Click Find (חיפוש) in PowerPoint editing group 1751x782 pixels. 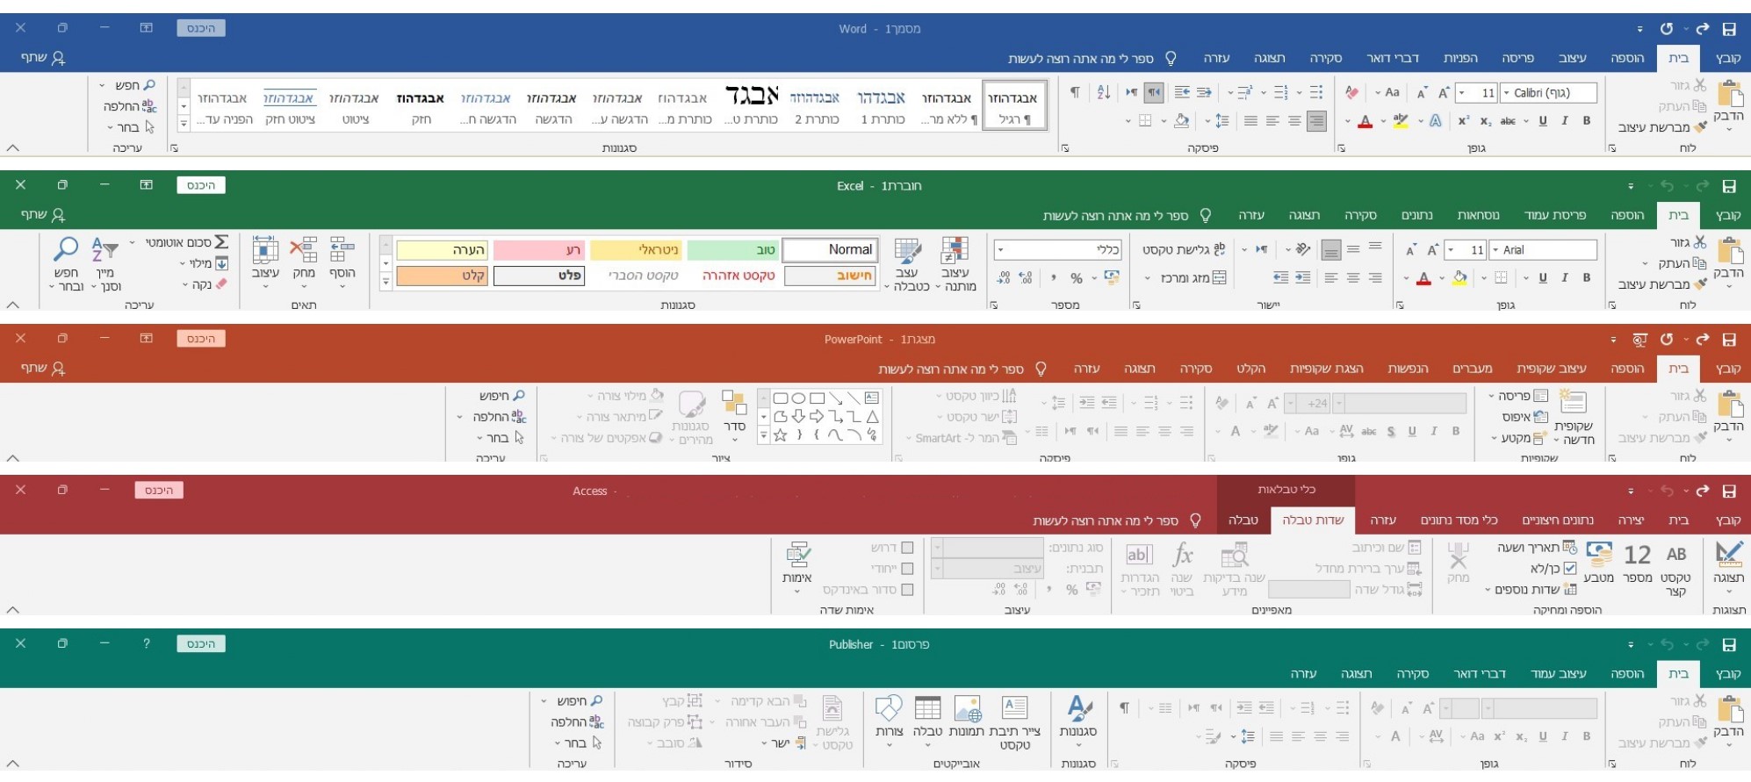[502, 396]
